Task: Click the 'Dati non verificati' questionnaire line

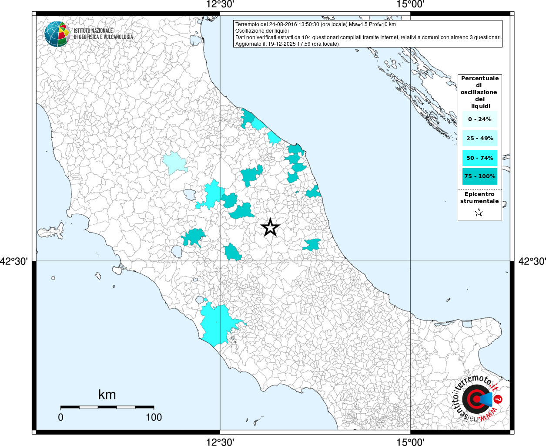Action: [x=368, y=37]
